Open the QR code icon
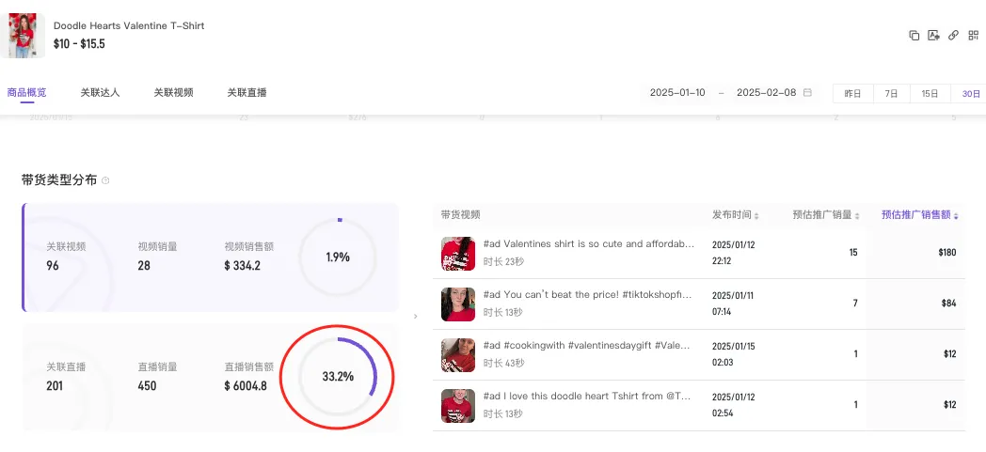The width and height of the screenshot is (986, 452). click(974, 35)
